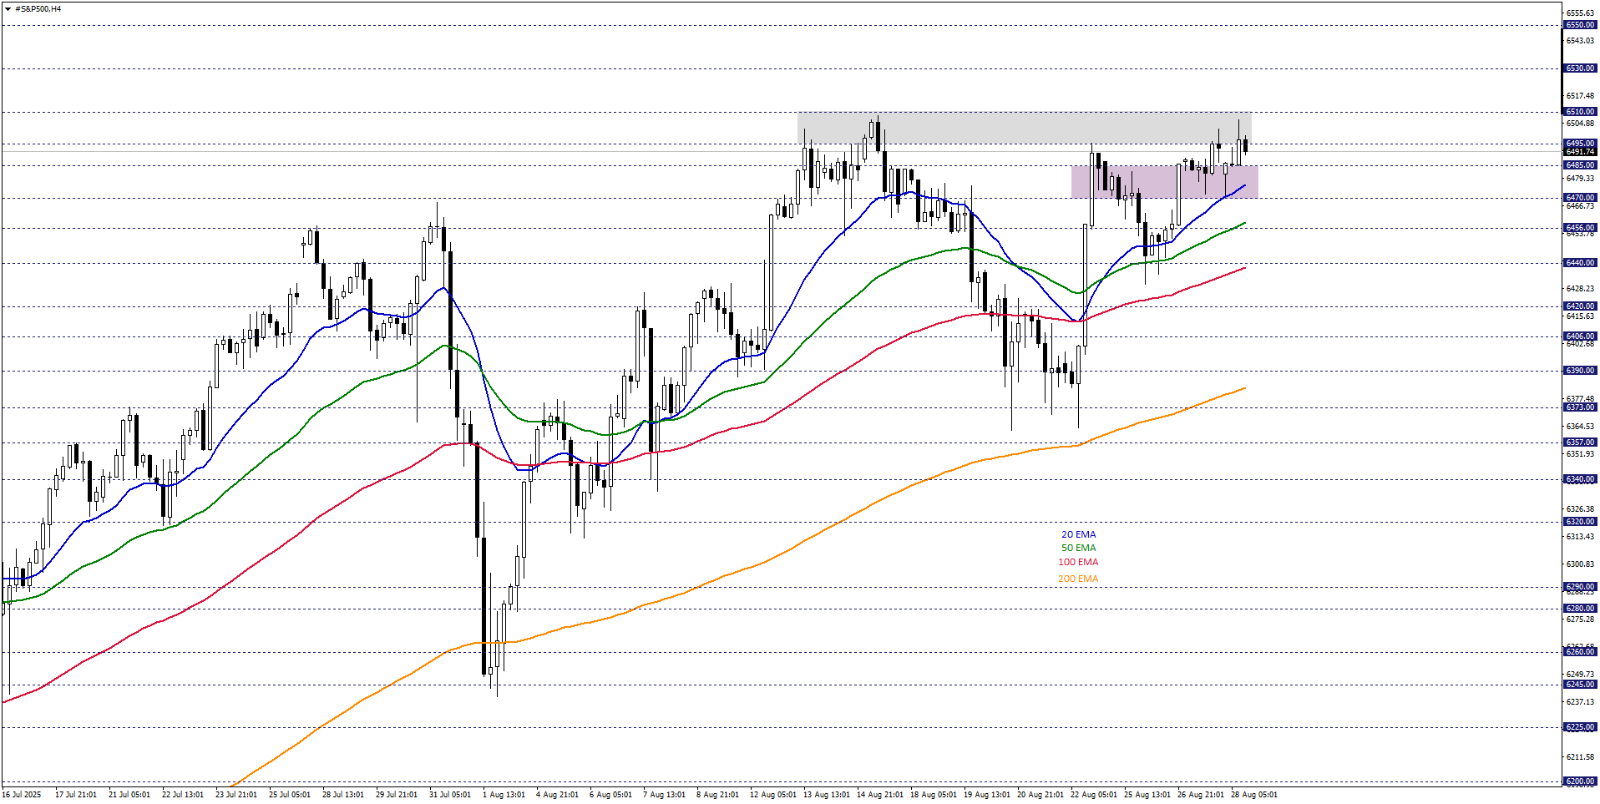This screenshot has width=1600, height=804.
Task: Click the #S&P500,H4 chart title
Action: pyautogui.click(x=38, y=9)
